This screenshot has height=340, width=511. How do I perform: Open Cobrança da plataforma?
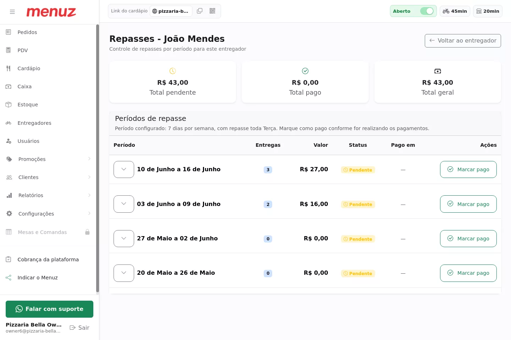click(48, 260)
